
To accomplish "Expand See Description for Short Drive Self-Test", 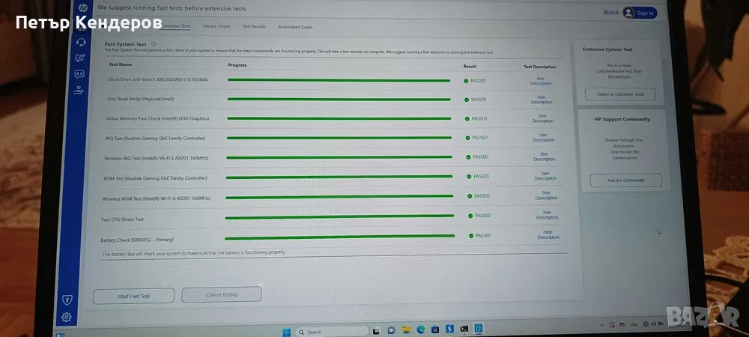I will point(541,80).
